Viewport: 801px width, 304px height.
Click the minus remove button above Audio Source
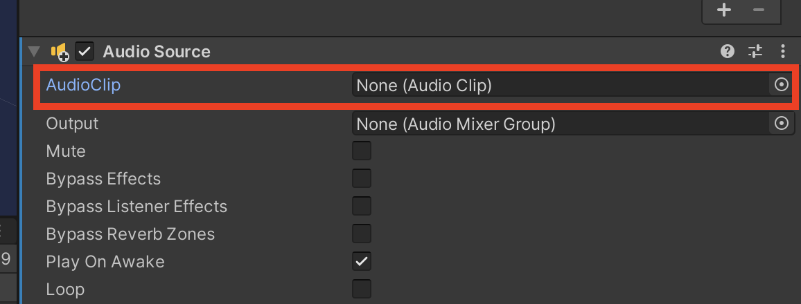[759, 10]
